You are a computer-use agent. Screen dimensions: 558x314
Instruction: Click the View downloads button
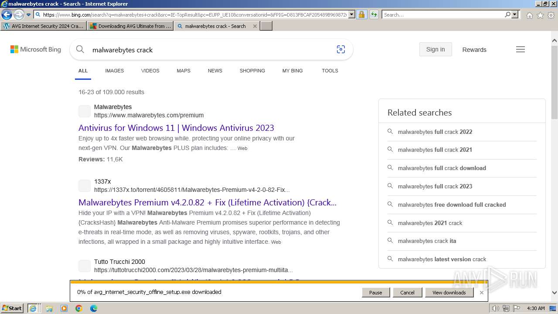coord(449,293)
